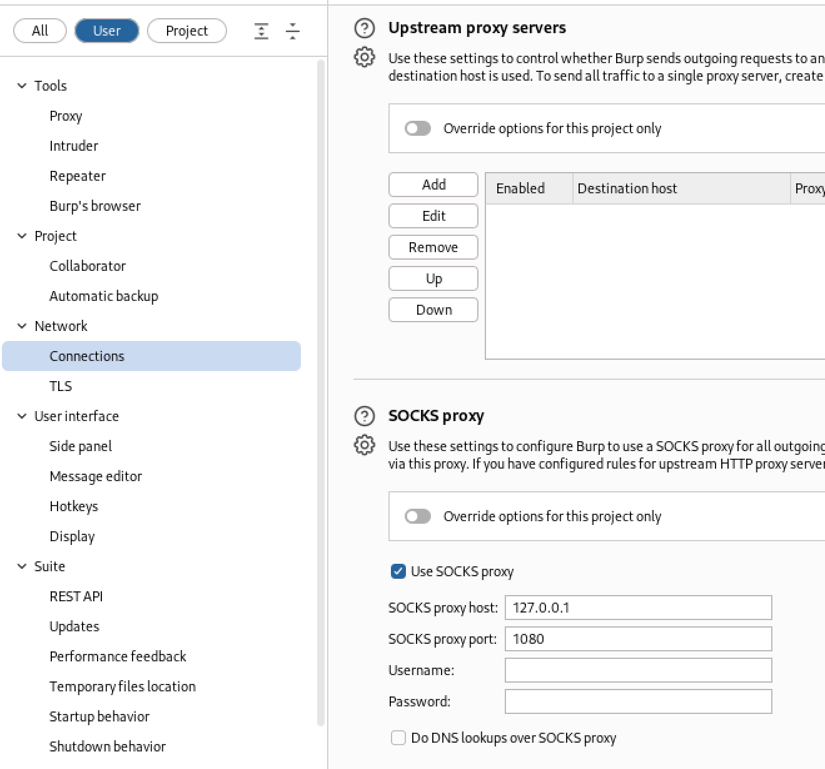Click the SOCKS proxy host field
This screenshot has width=825, height=769.
638,608
